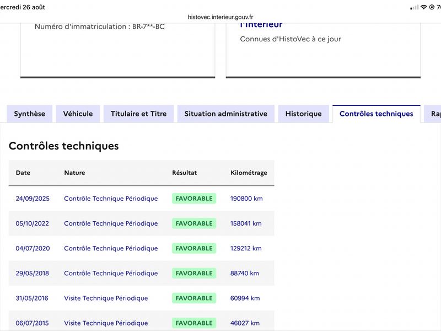
Task: Click the Kilométrage column header
Action: (249, 173)
